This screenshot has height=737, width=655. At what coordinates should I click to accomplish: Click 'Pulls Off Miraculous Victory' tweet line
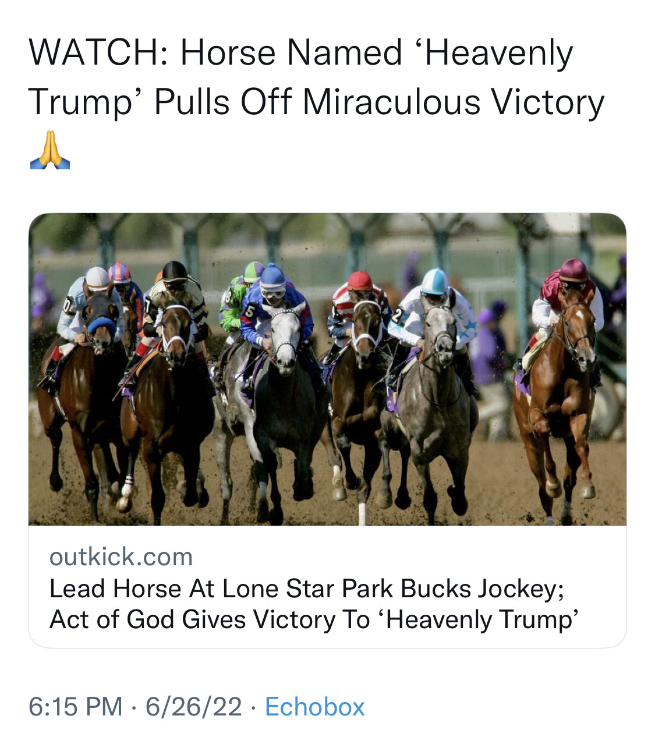(380, 102)
